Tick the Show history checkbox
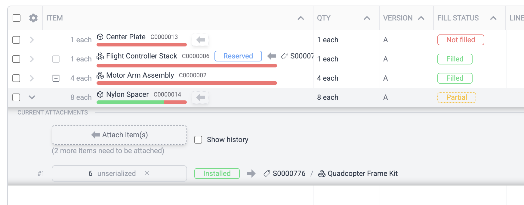Image resolution: width=524 pixels, height=205 pixels. point(198,140)
